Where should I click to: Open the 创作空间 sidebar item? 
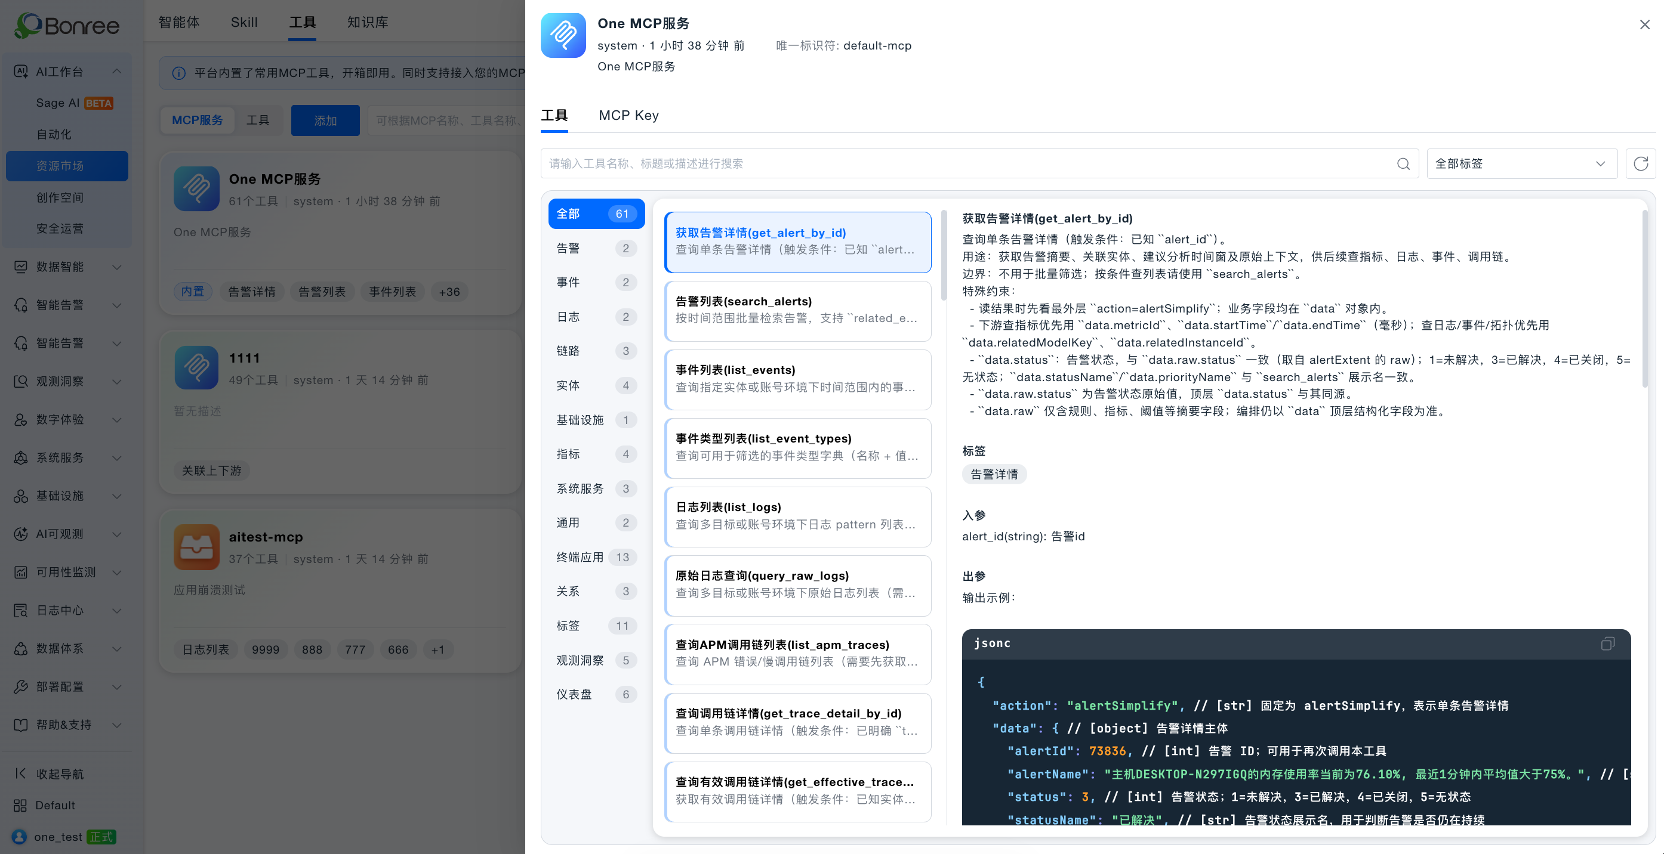pyautogui.click(x=67, y=197)
